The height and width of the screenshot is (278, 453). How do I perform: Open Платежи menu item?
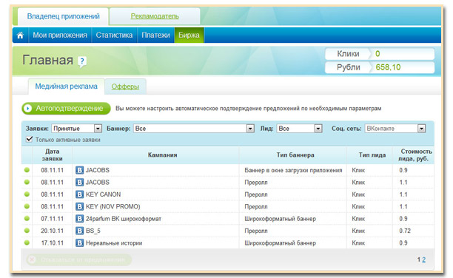tap(155, 35)
